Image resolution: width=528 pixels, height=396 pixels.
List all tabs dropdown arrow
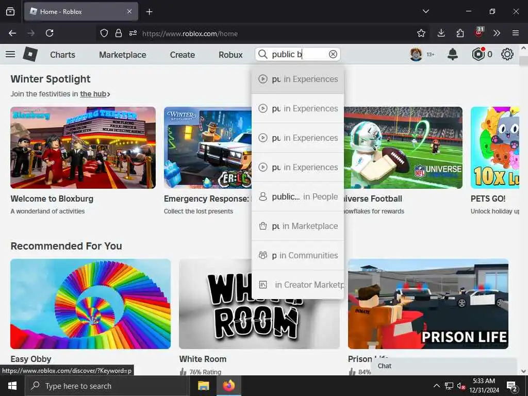click(x=425, y=11)
